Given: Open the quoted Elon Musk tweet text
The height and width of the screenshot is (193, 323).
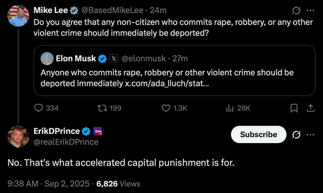Looking at the screenshot, I should [x=167, y=78].
